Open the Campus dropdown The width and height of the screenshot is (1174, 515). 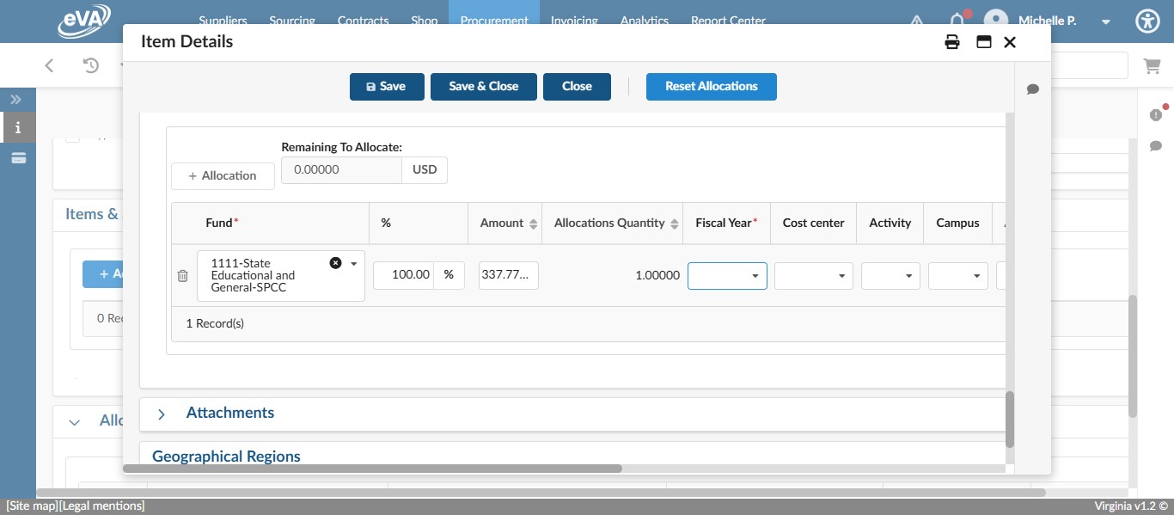pos(957,276)
